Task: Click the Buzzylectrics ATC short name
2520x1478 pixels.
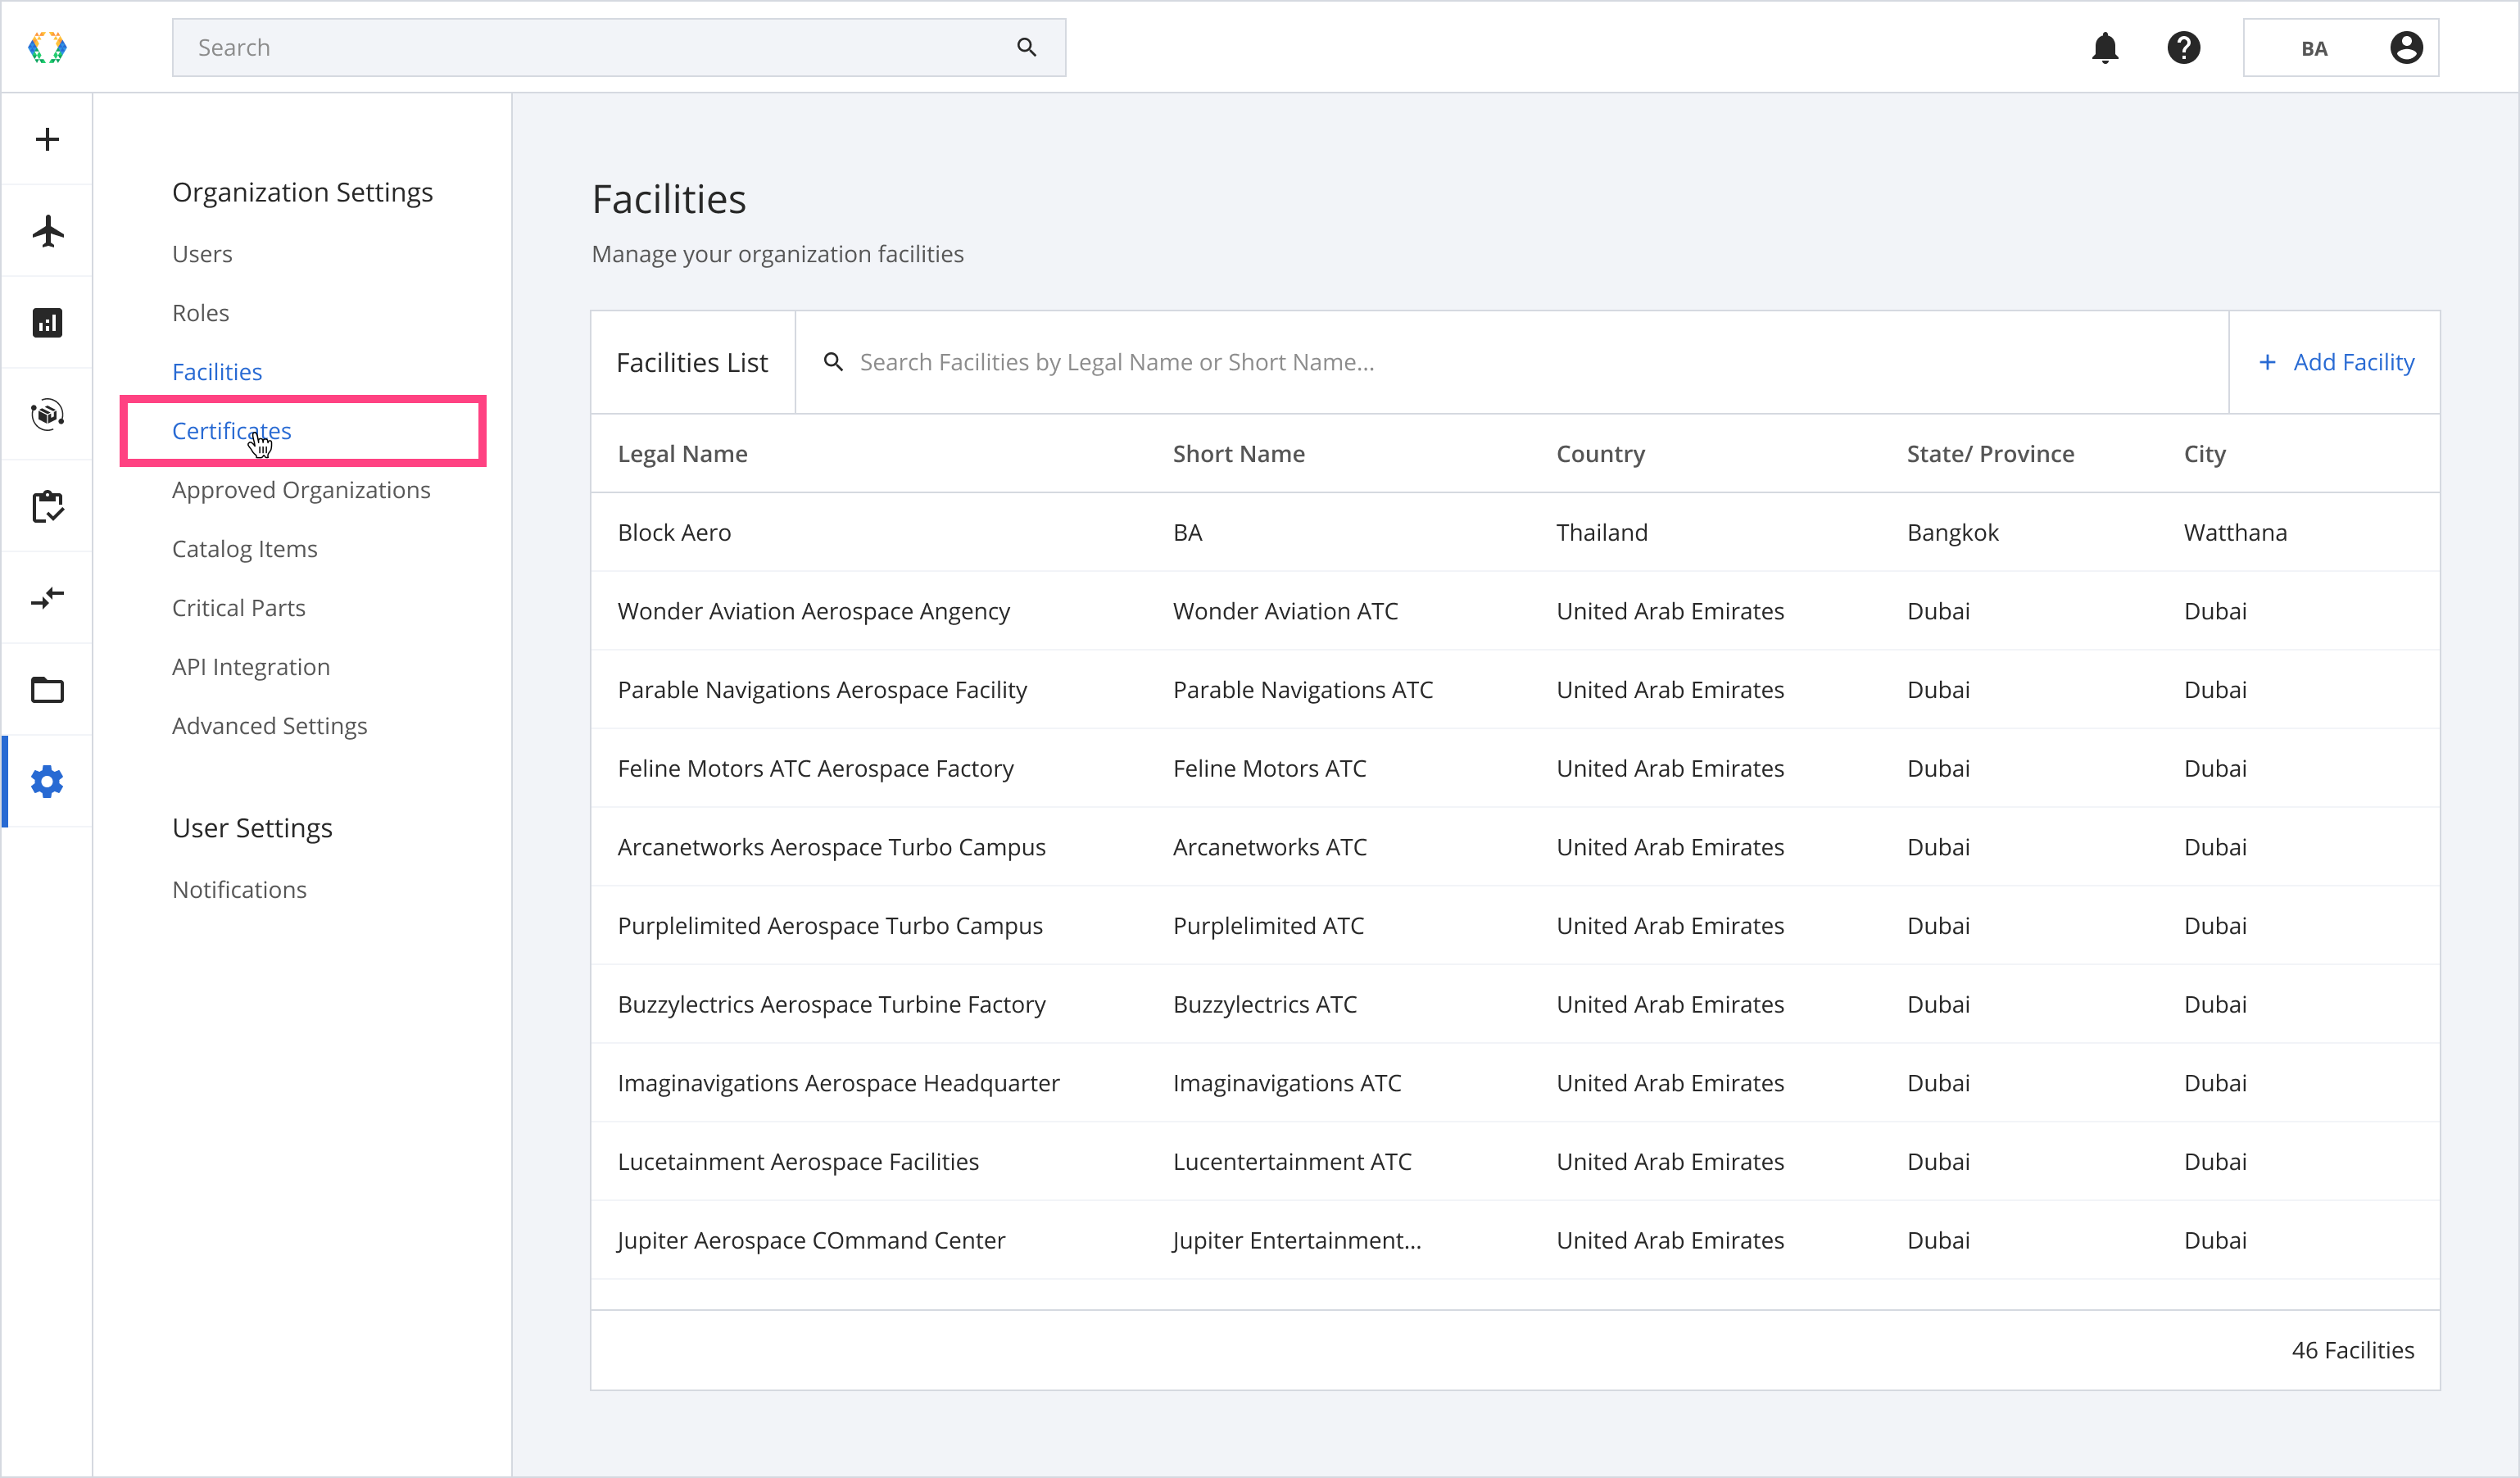Action: [1265, 1004]
